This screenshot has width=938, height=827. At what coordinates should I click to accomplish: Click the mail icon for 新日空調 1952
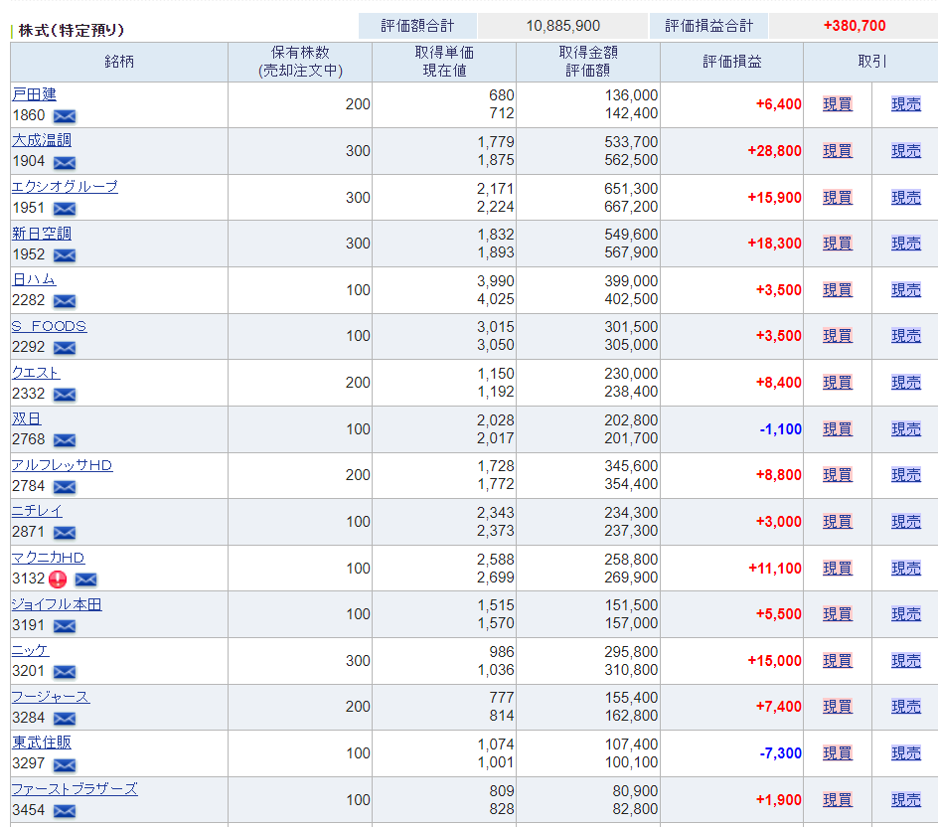point(65,255)
